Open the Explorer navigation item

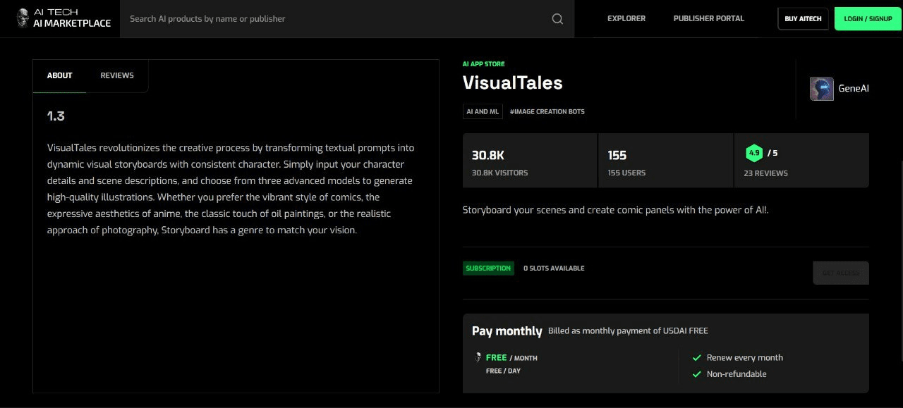(626, 18)
